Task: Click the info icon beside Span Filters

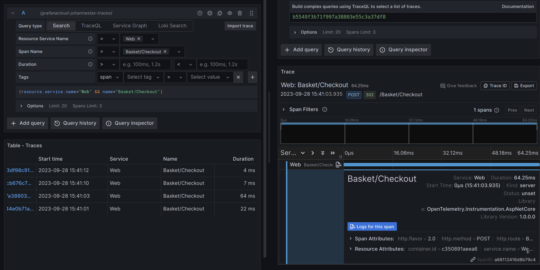Action: (x=325, y=109)
